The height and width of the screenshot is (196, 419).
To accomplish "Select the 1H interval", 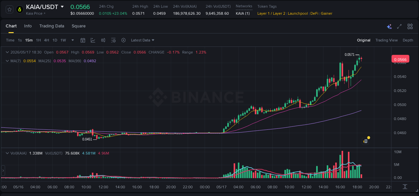I will point(38,40).
